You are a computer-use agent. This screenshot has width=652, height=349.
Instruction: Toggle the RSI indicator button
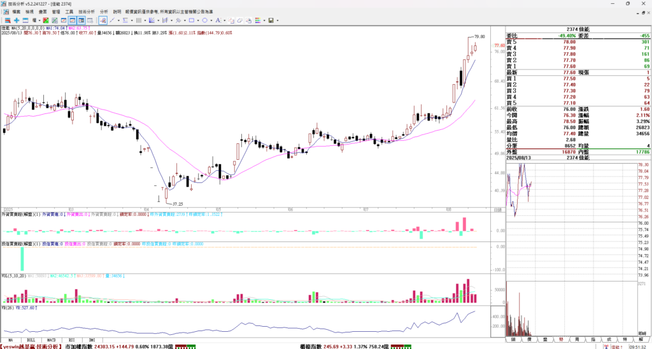(x=71, y=341)
